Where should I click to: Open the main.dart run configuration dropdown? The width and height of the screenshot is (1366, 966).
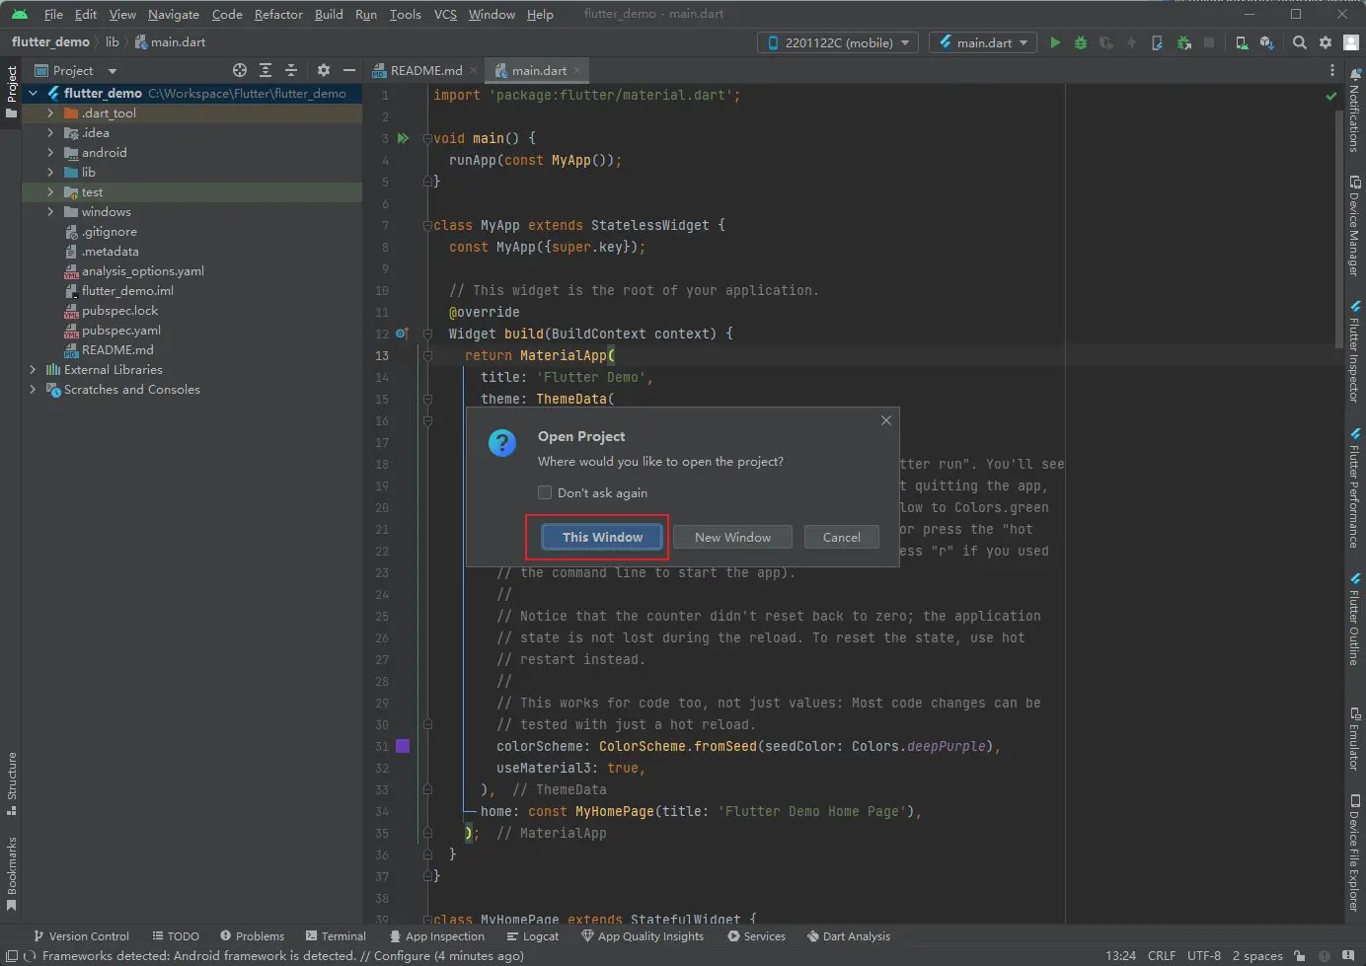point(984,42)
